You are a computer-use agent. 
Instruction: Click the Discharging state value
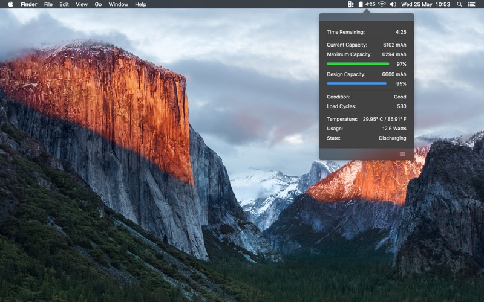click(x=393, y=138)
